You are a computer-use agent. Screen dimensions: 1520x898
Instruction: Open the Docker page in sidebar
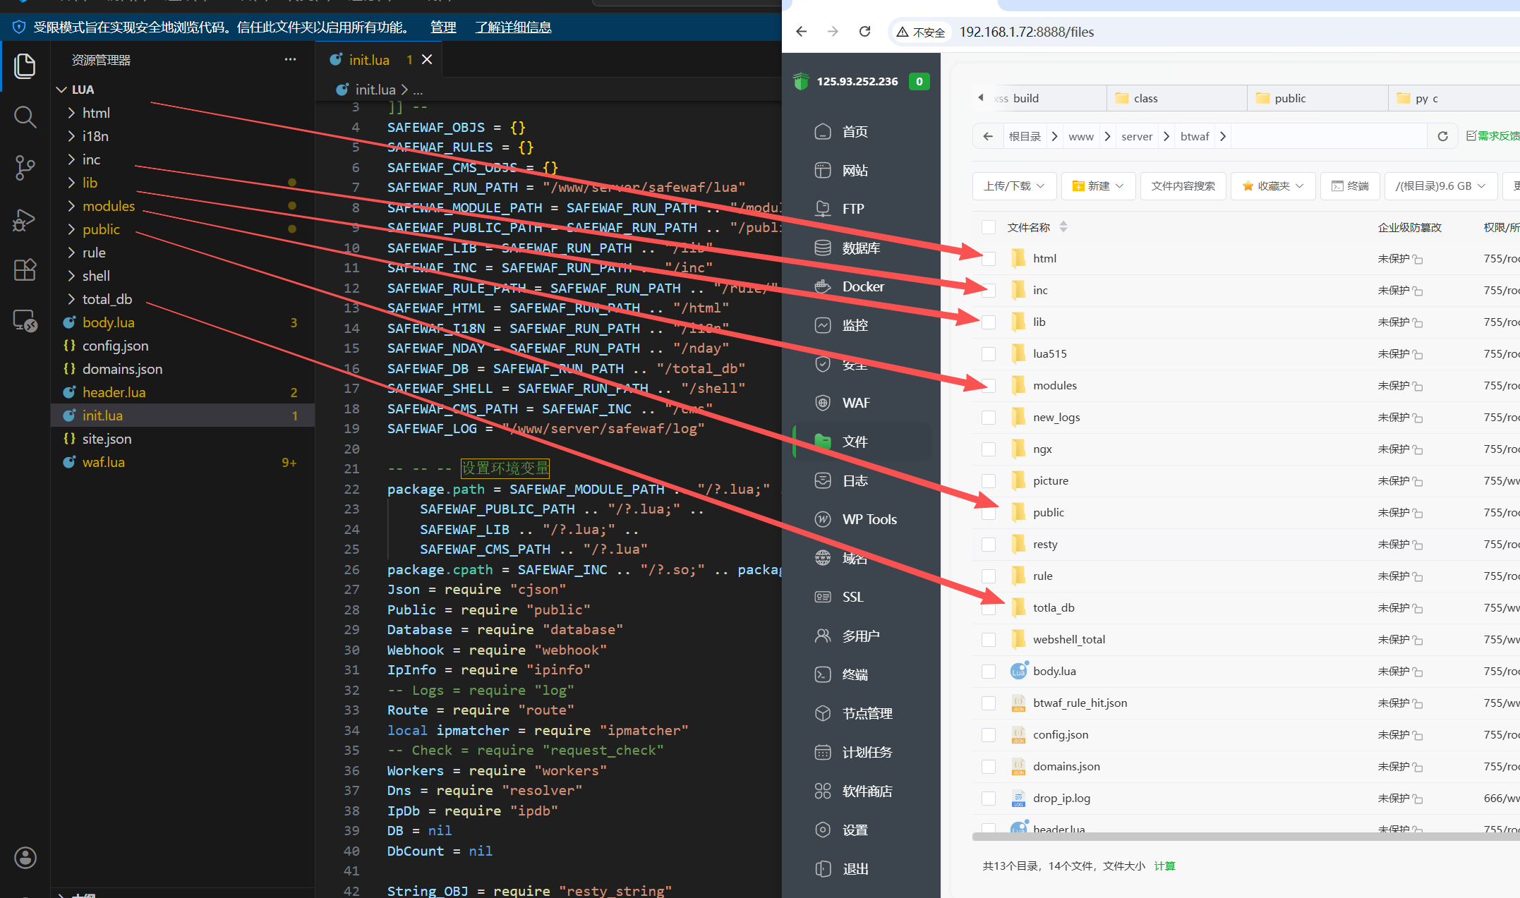click(x=862, y=286)
